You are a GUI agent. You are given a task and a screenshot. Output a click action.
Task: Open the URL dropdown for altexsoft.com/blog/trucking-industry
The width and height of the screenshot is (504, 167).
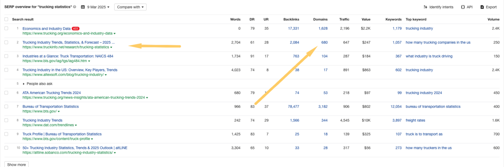click(105, 75)
